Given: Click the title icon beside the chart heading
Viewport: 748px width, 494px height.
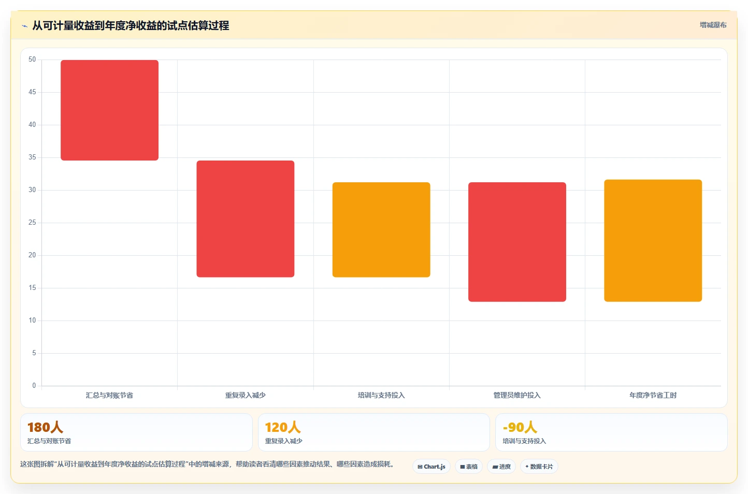Looking at the screenshot, I should click(x=24, y=26).
